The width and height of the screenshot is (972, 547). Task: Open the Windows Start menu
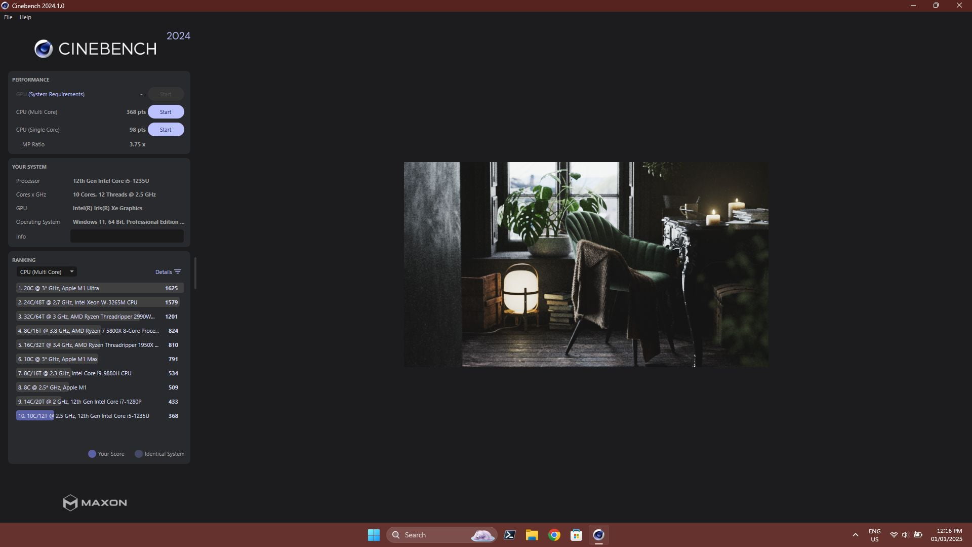coord(374,535)
